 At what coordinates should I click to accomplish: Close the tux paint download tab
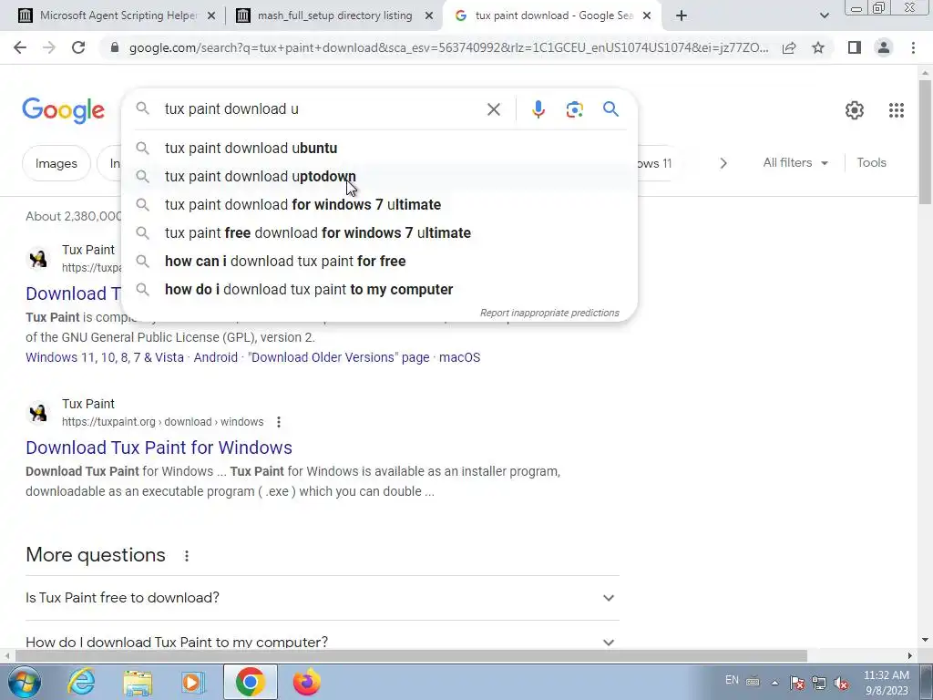(648, 16)
